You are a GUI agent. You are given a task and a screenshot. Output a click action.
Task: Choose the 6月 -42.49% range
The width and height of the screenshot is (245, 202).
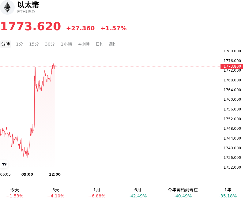click(138, 193)
